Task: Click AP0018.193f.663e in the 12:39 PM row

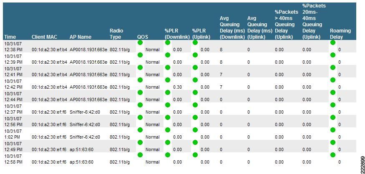Action: coord(88,62)
